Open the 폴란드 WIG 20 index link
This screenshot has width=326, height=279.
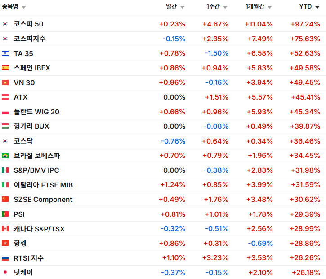(36, 112)
